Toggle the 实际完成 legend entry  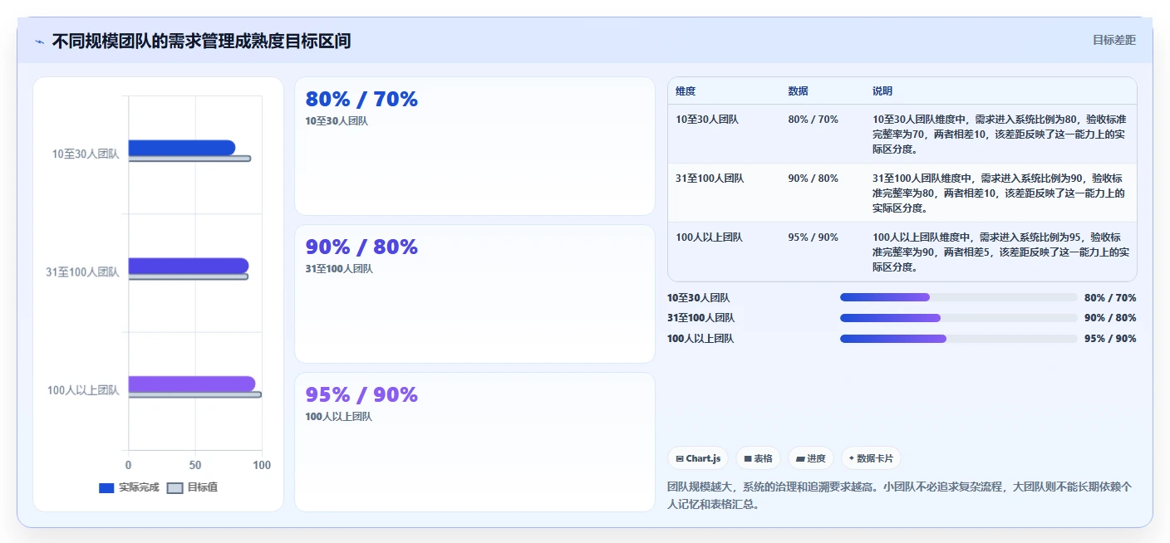click(129, 487)
